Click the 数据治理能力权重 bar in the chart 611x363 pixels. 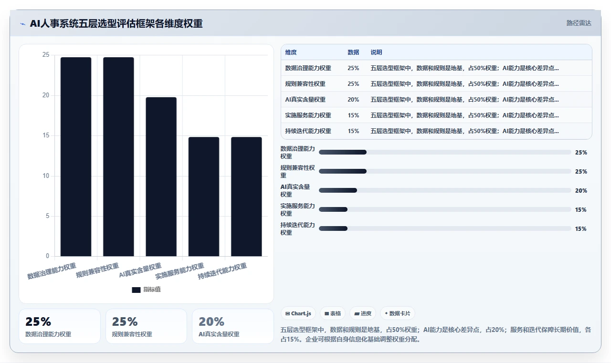point(76,156)
